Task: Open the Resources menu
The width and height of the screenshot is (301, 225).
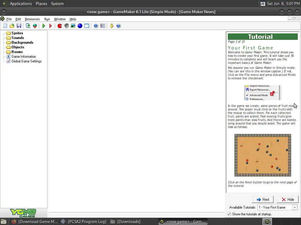Action: coord(32,19)
